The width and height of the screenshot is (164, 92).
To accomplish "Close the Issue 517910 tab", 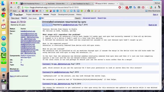I will [x=117, y=4].
